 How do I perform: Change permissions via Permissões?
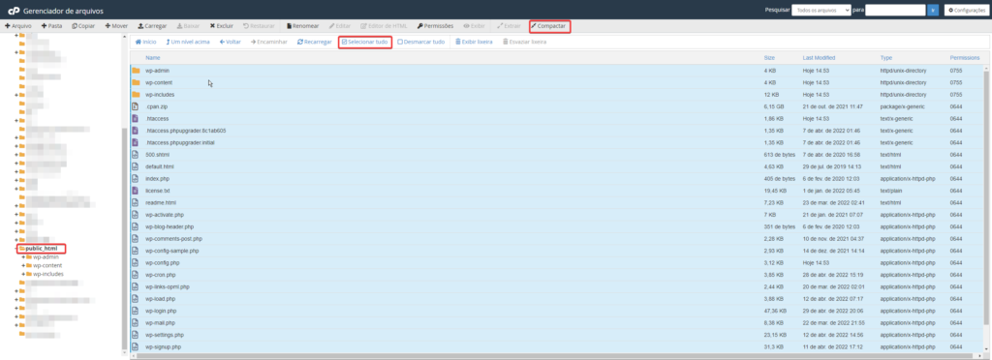tap(436, 26)
